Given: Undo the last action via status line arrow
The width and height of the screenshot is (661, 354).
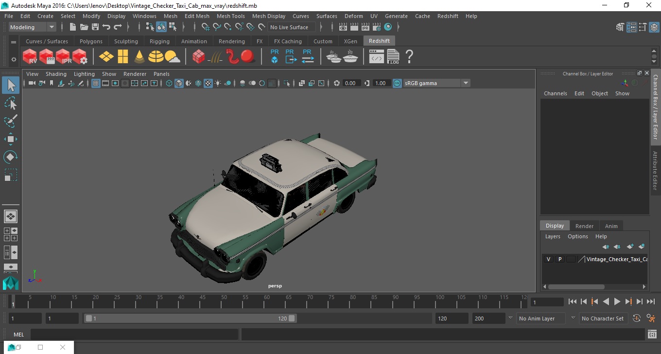Looking at the screenshot, I should (x=106, y=27).
